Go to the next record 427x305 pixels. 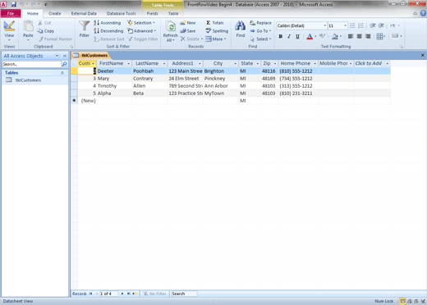click(122, 294)
